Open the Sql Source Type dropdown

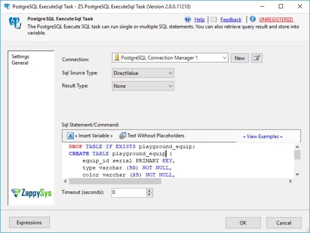(x=143, y=73)
